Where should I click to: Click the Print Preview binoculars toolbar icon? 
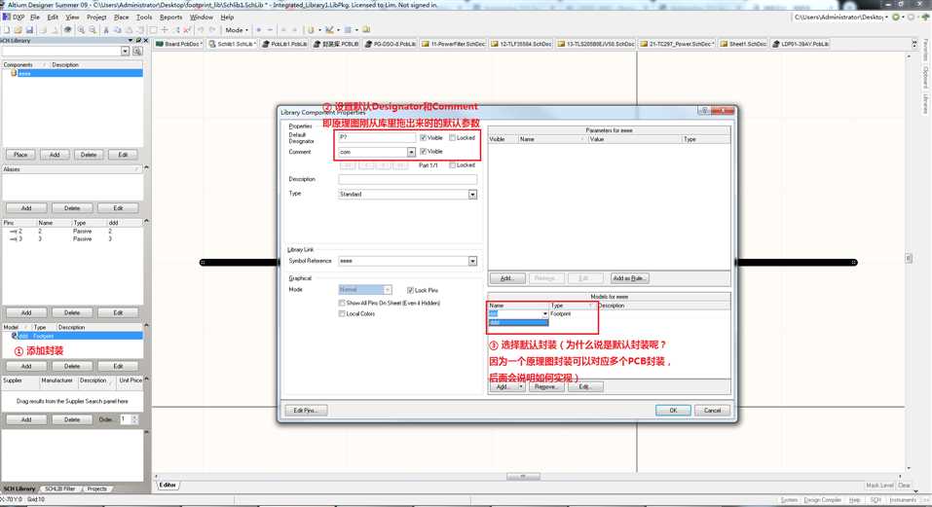tap(68, 30)
